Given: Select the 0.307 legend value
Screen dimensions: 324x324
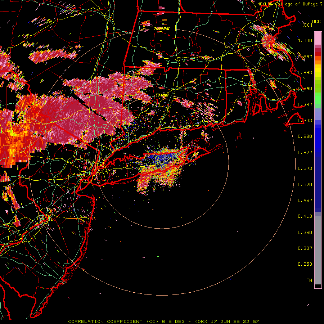Looking at the screenshot, I should click(x=305, y=248).
